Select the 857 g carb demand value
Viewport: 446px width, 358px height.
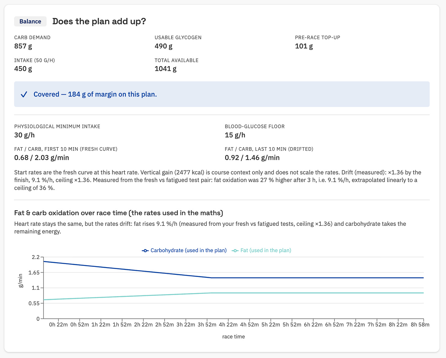click(23, 46)
